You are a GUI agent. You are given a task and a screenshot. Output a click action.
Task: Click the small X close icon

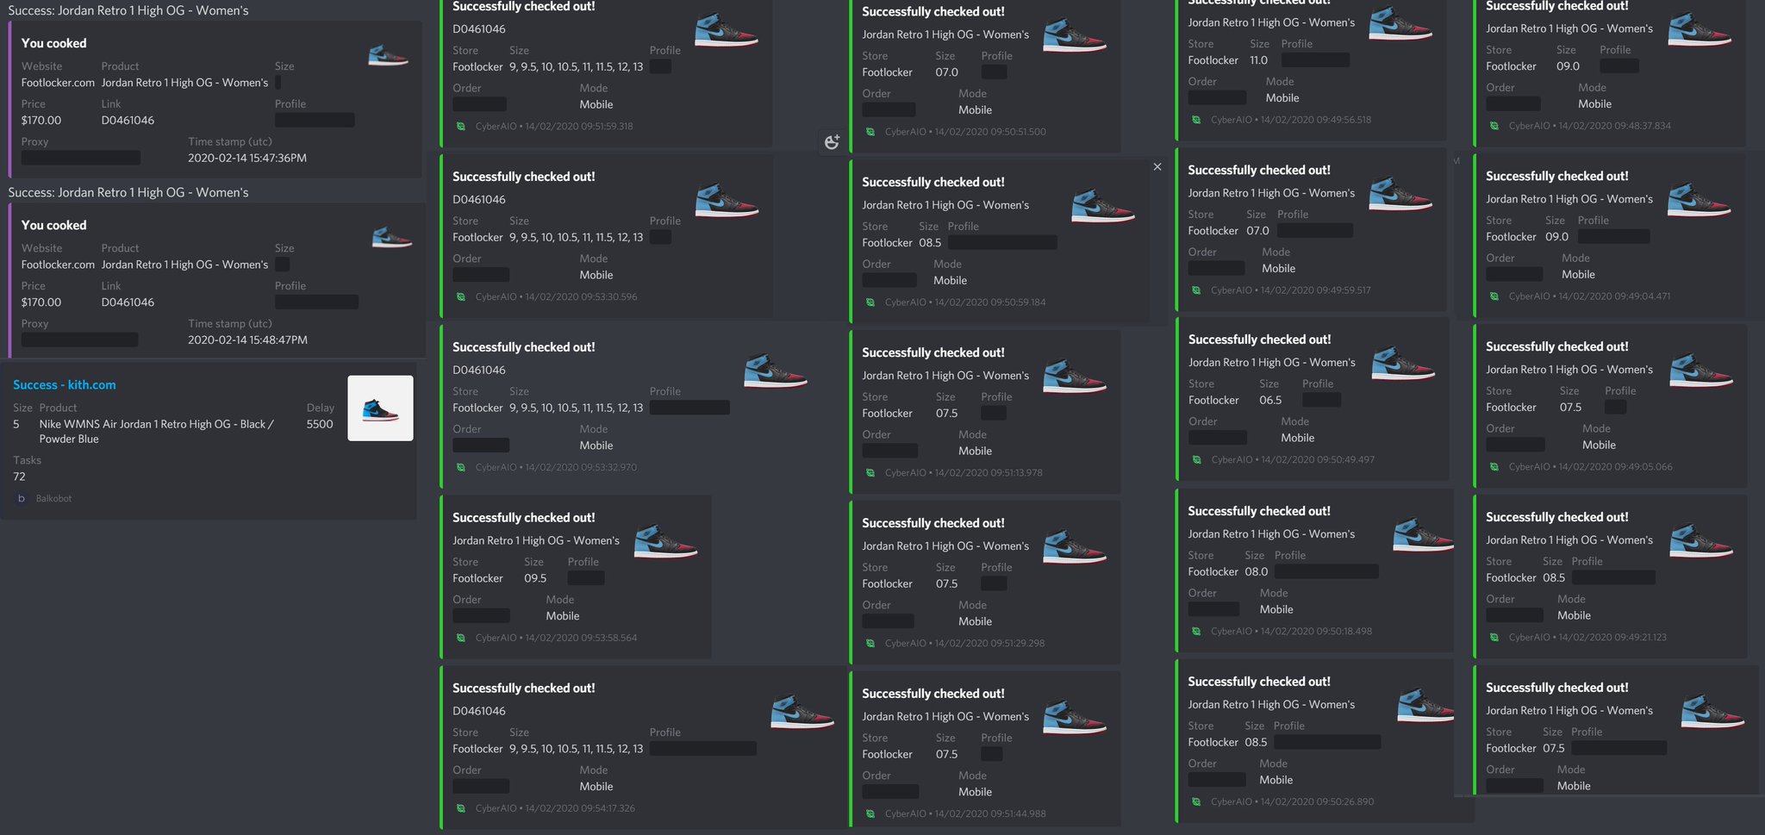pos(1157,167)
